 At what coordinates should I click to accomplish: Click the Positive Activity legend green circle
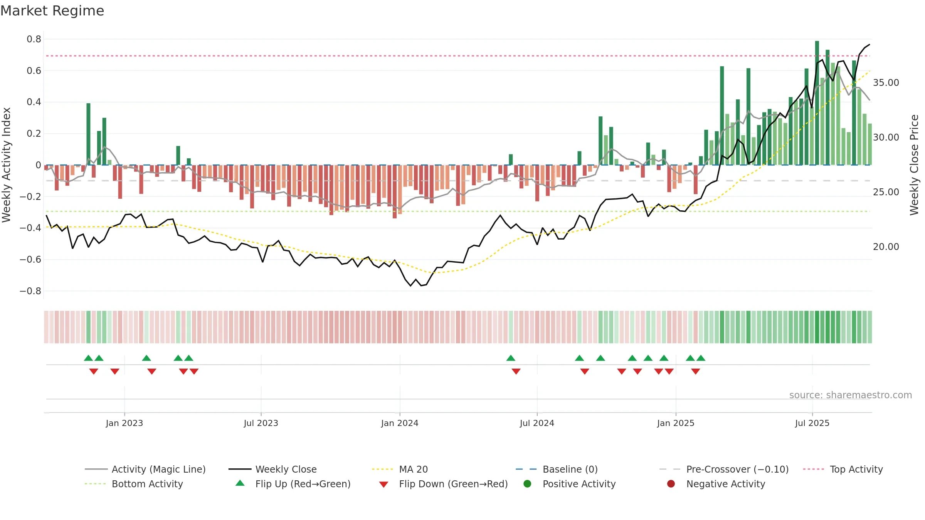click(x=527, y=483)
